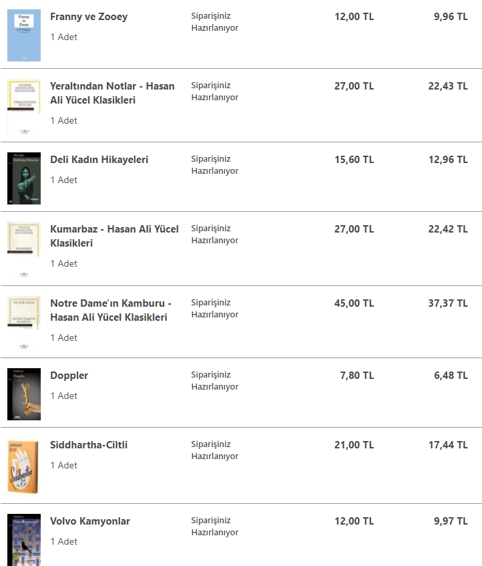Open the Doppler book cover with deer
This screenshot has height=566, width=482.
[x=24, y=394]
